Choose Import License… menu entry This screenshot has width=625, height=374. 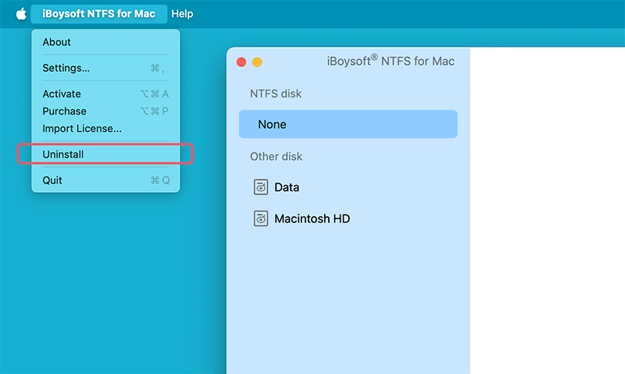105,129
